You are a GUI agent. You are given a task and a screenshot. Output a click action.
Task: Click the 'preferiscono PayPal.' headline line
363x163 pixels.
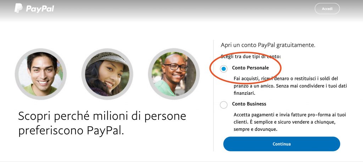point(71,131)
